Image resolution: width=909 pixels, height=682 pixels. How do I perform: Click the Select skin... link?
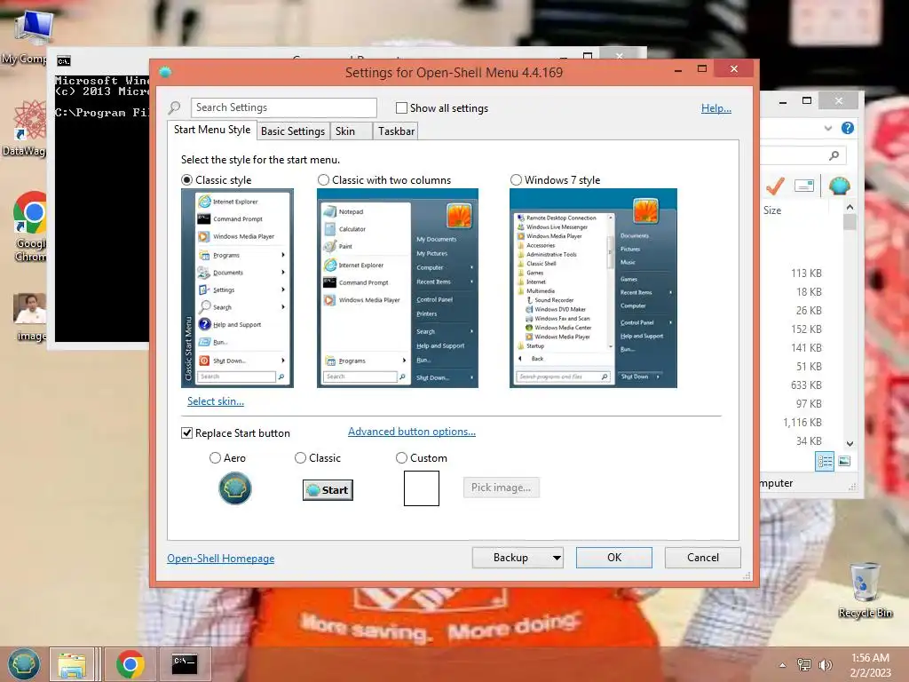pos(216,401)
